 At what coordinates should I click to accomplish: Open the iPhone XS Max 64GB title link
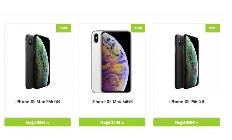click(x=112, y=102)
